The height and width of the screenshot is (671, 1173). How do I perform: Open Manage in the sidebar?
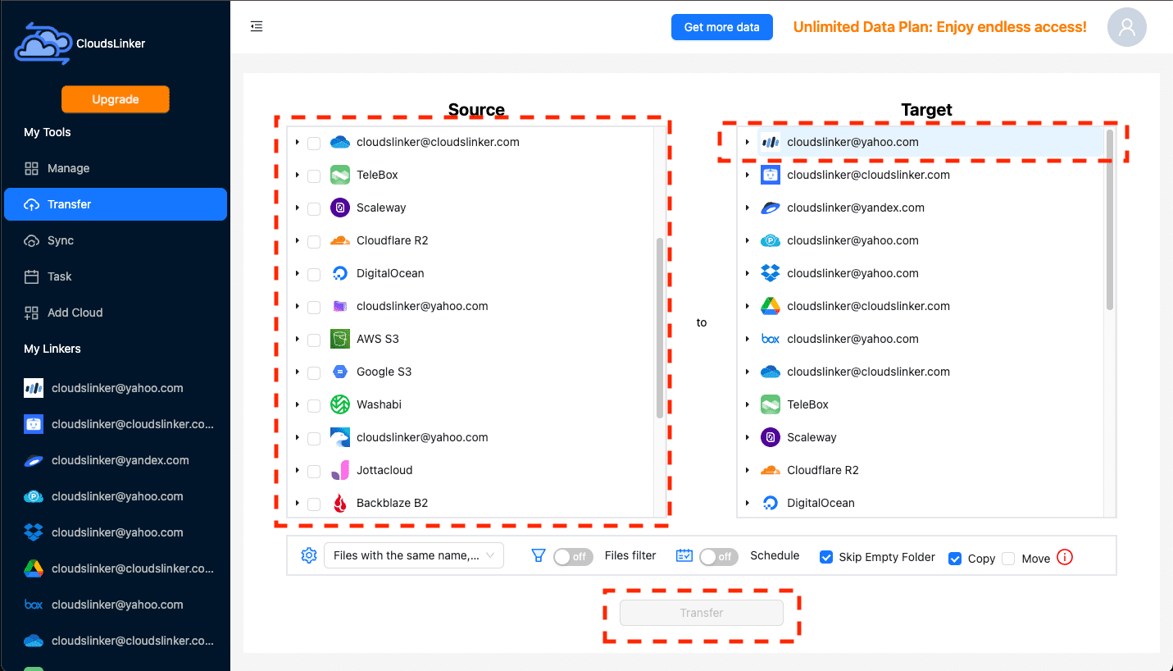[116, 168]
